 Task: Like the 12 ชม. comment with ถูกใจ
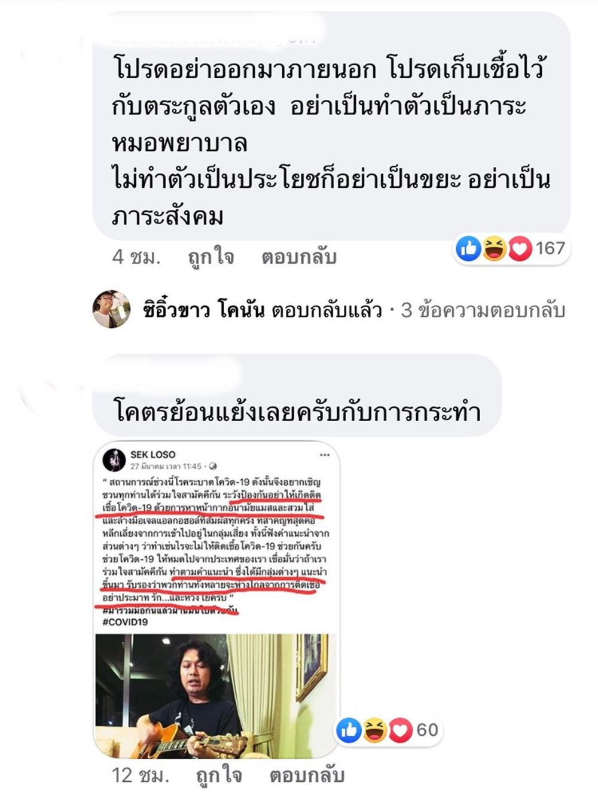pos(219,775)
